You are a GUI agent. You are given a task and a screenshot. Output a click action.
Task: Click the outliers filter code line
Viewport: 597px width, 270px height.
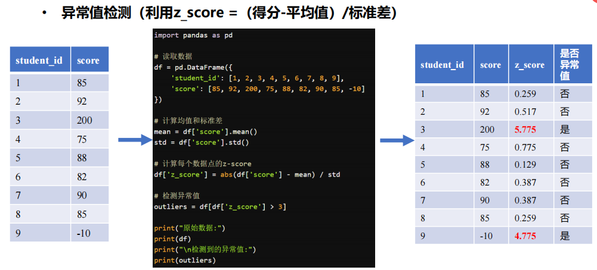point(220,206)
